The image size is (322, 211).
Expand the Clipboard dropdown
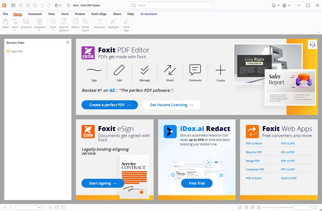pos(39,30)
